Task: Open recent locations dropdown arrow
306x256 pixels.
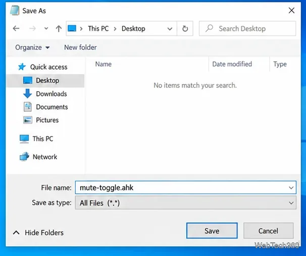Action: [46, 28]
